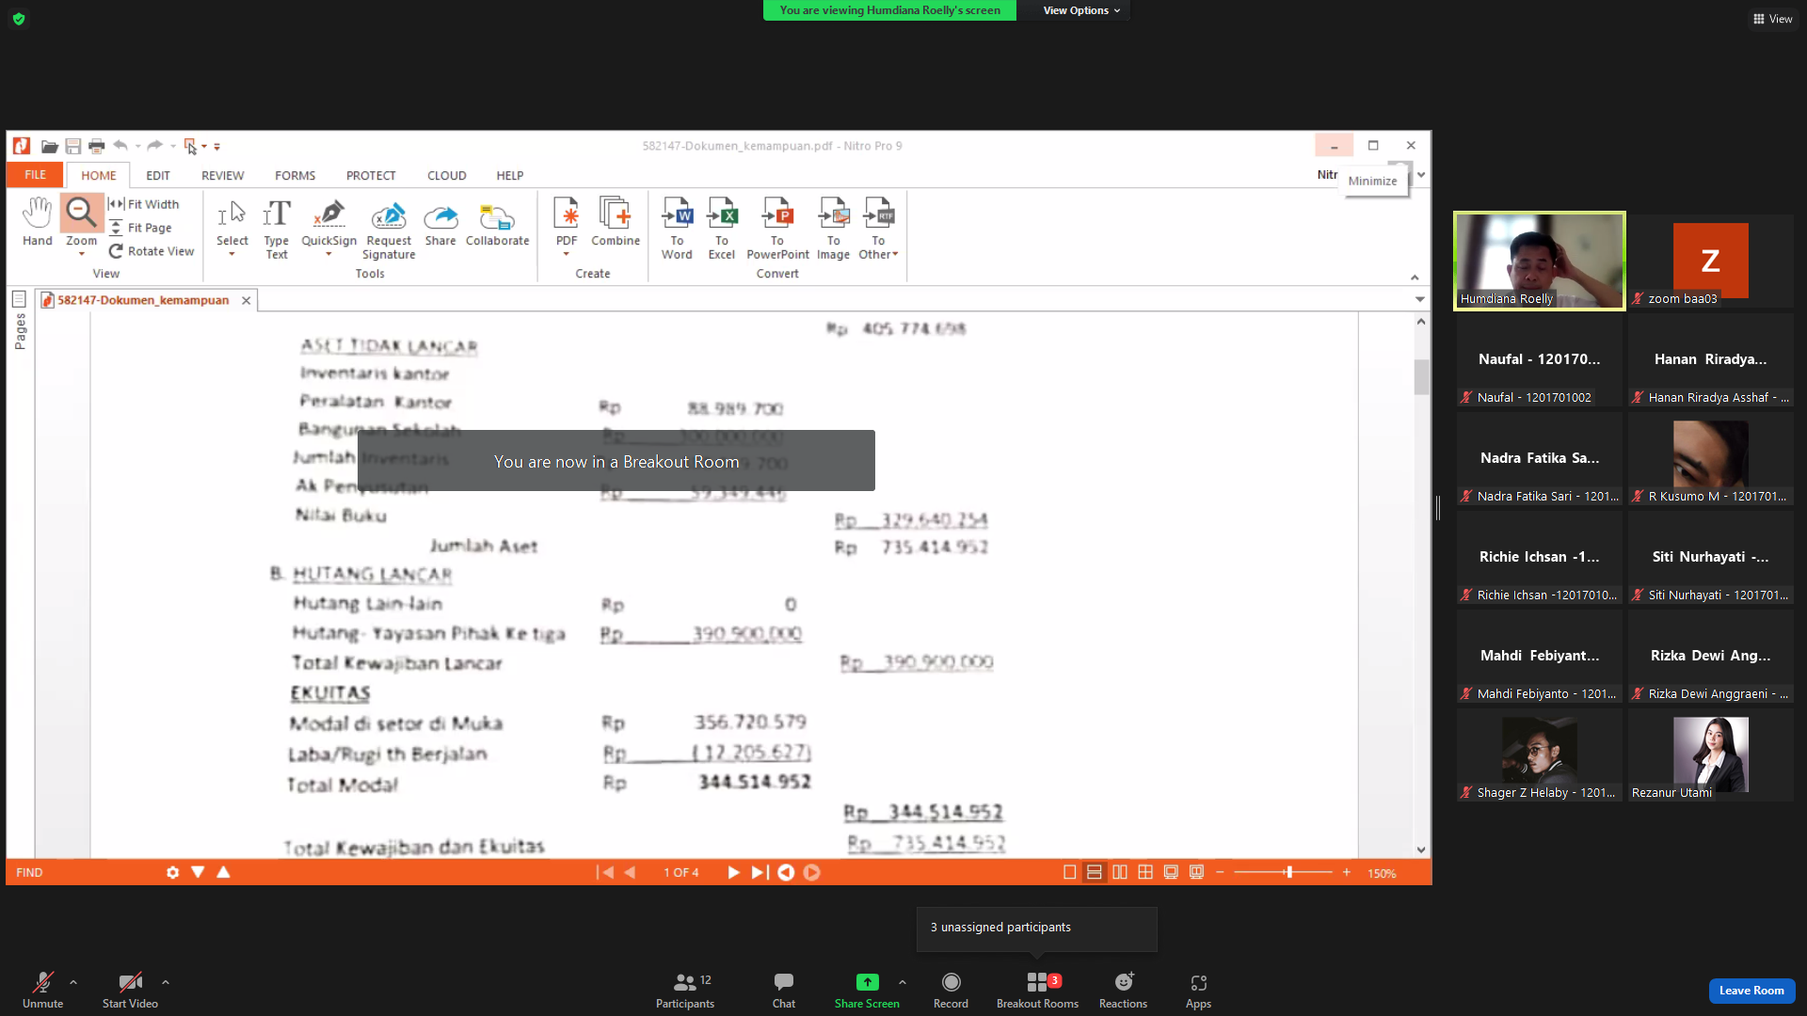Click the Leave Room button
The height and width of the screenshot is (1016, 1807).
tap(1751, 991)
